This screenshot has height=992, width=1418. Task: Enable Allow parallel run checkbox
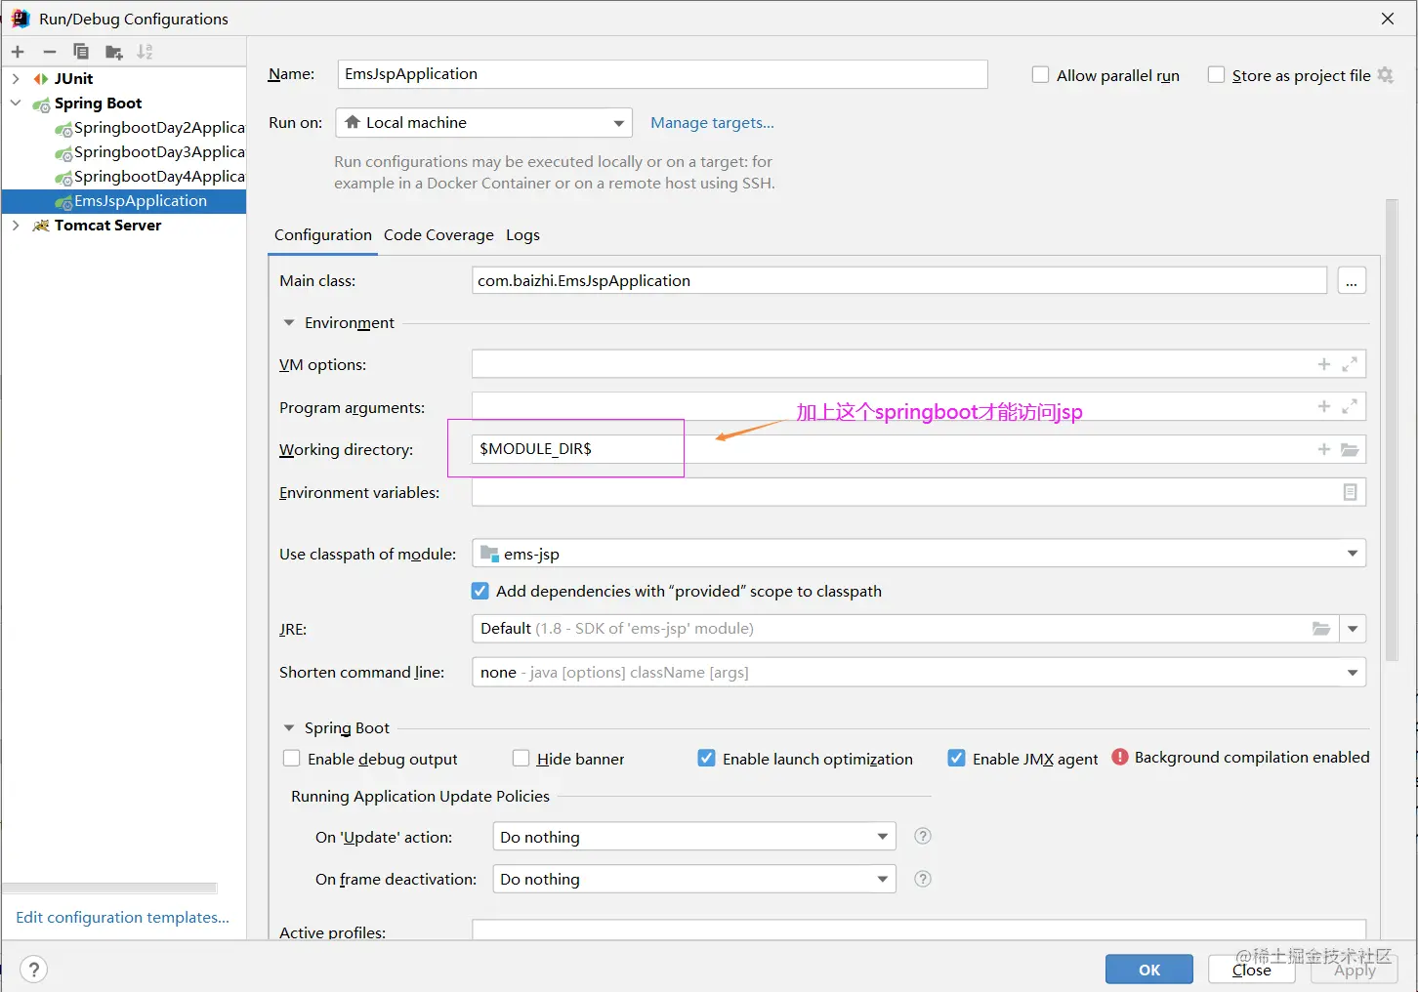click(1041, 75)
